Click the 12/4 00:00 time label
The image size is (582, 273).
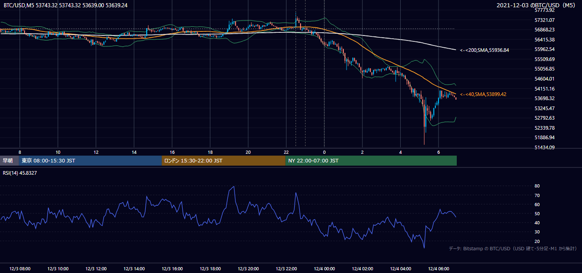coord(324,269)
